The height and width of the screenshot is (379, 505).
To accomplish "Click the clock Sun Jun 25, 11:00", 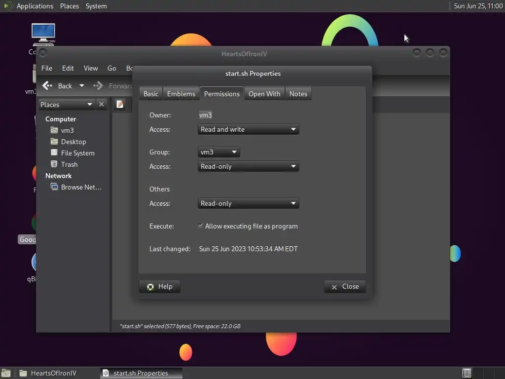I will coord(478,6).
